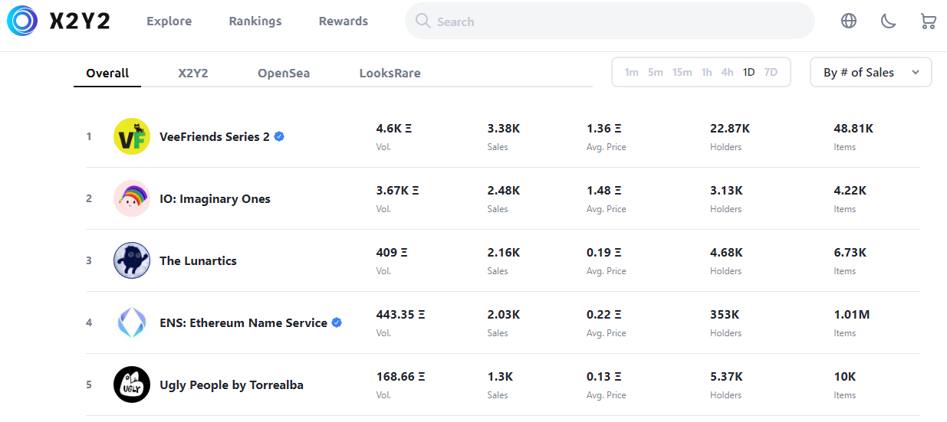This screenshot has height=422, width=947.
Task: Open the shopping cart
Action: tap(928, 21)
